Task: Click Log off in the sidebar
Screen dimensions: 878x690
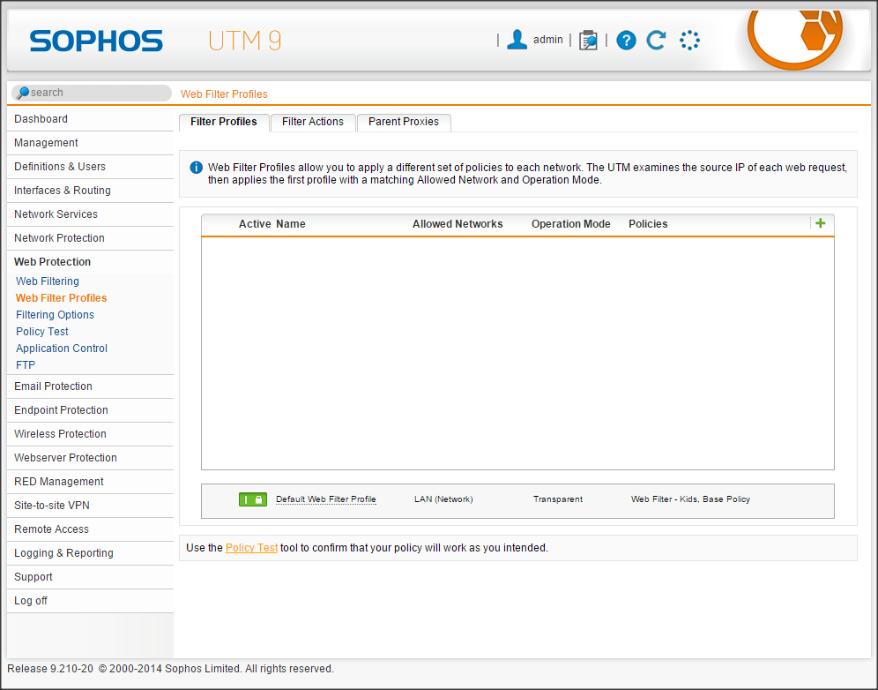Action: point(31,601)
